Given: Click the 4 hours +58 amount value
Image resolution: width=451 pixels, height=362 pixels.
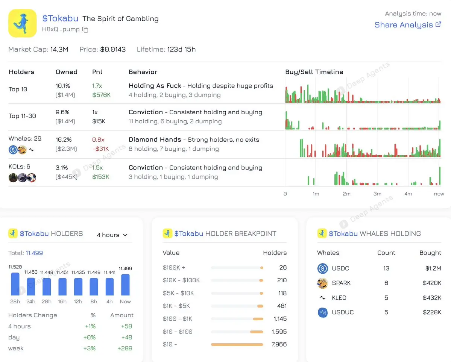Looking at the screenshot, I should point(126,326).
